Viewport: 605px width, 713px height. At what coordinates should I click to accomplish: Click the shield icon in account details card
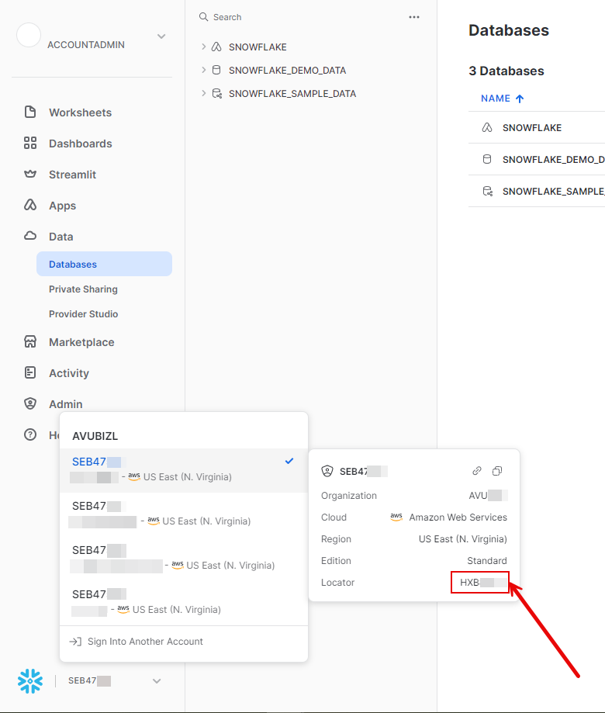pos(327,471)
